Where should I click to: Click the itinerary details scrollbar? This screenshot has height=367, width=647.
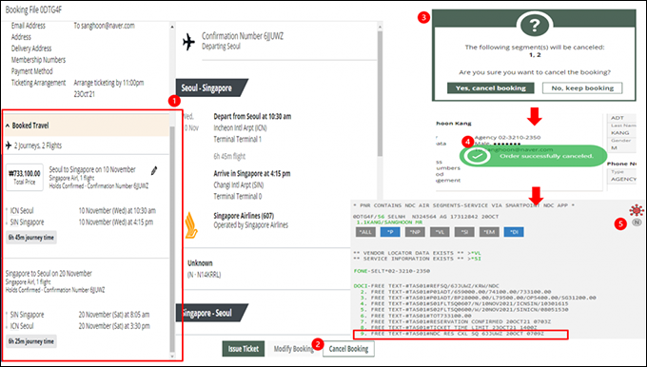pos(380,93)
